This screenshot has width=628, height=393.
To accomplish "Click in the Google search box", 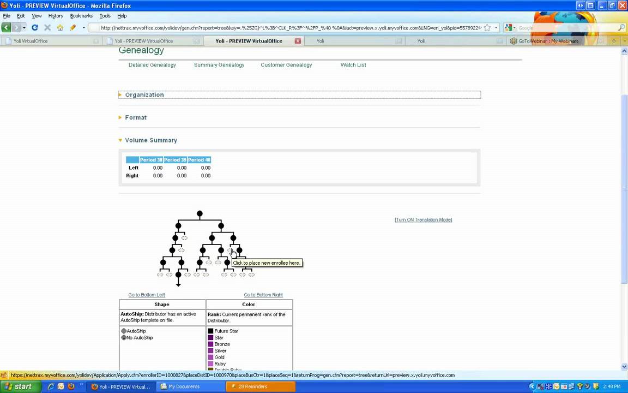I will 567,28.
